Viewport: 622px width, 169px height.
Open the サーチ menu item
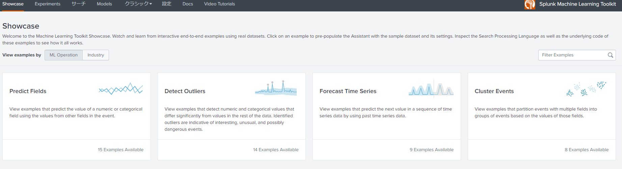79,4
